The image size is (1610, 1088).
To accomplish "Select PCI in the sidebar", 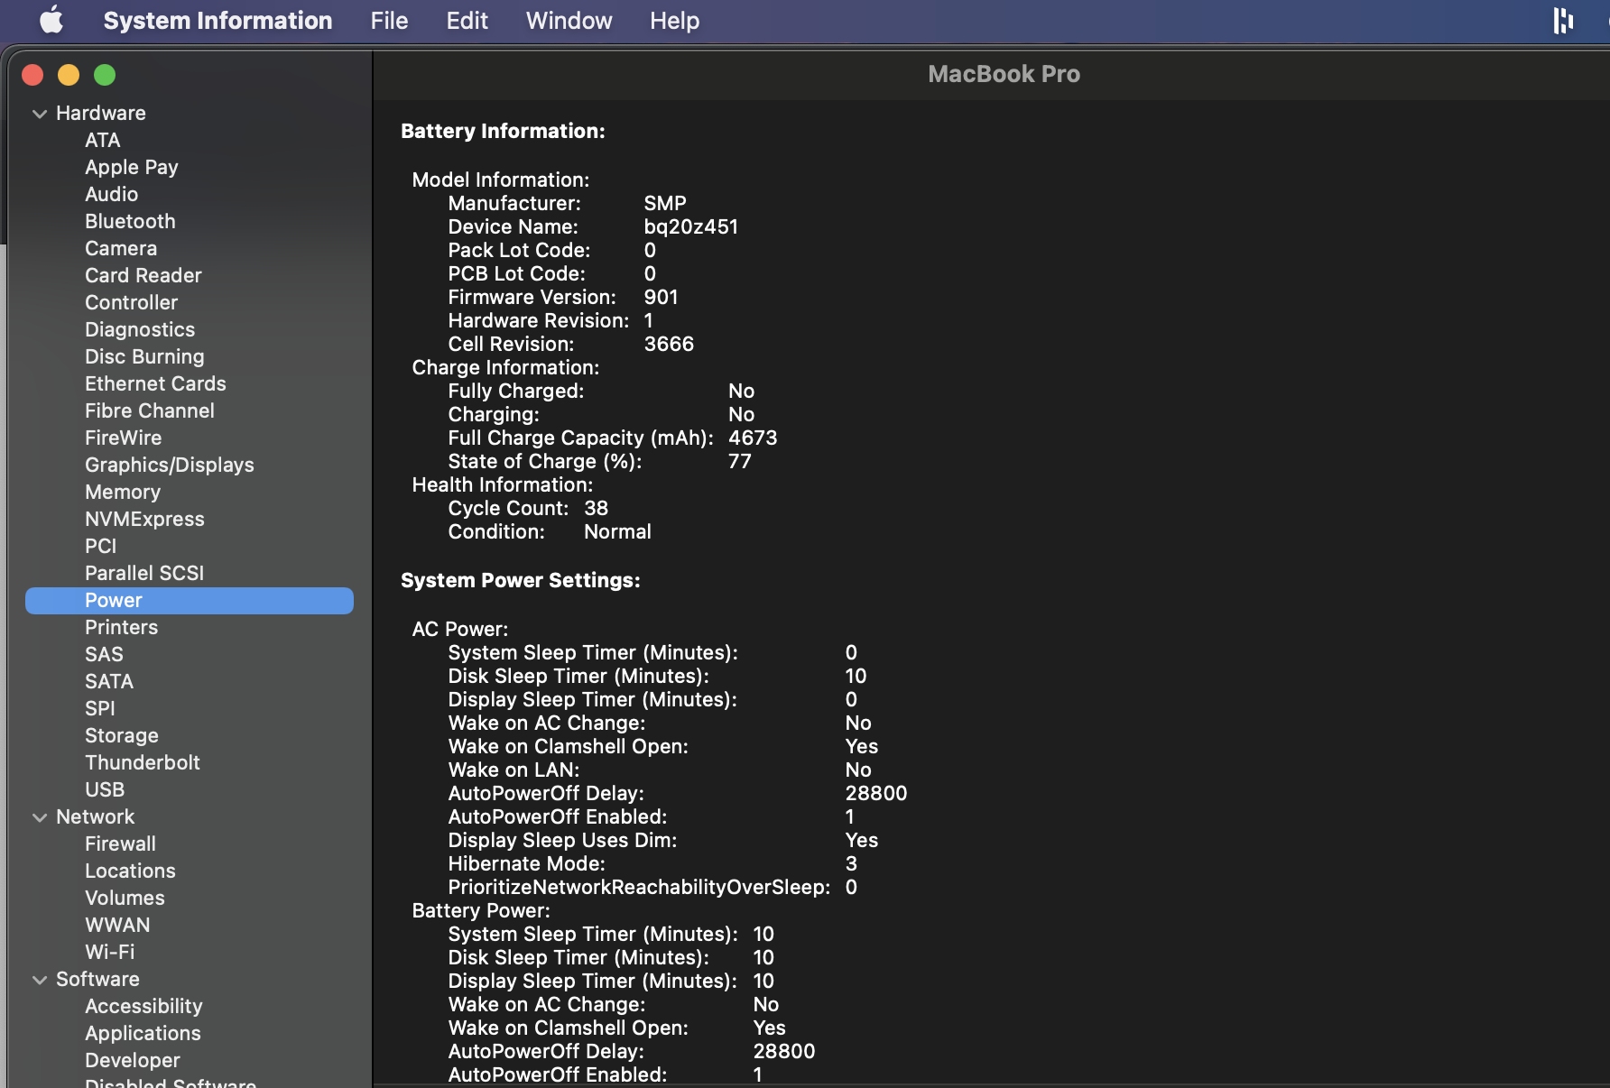I will pyautogui.click(x=101, y=546).
